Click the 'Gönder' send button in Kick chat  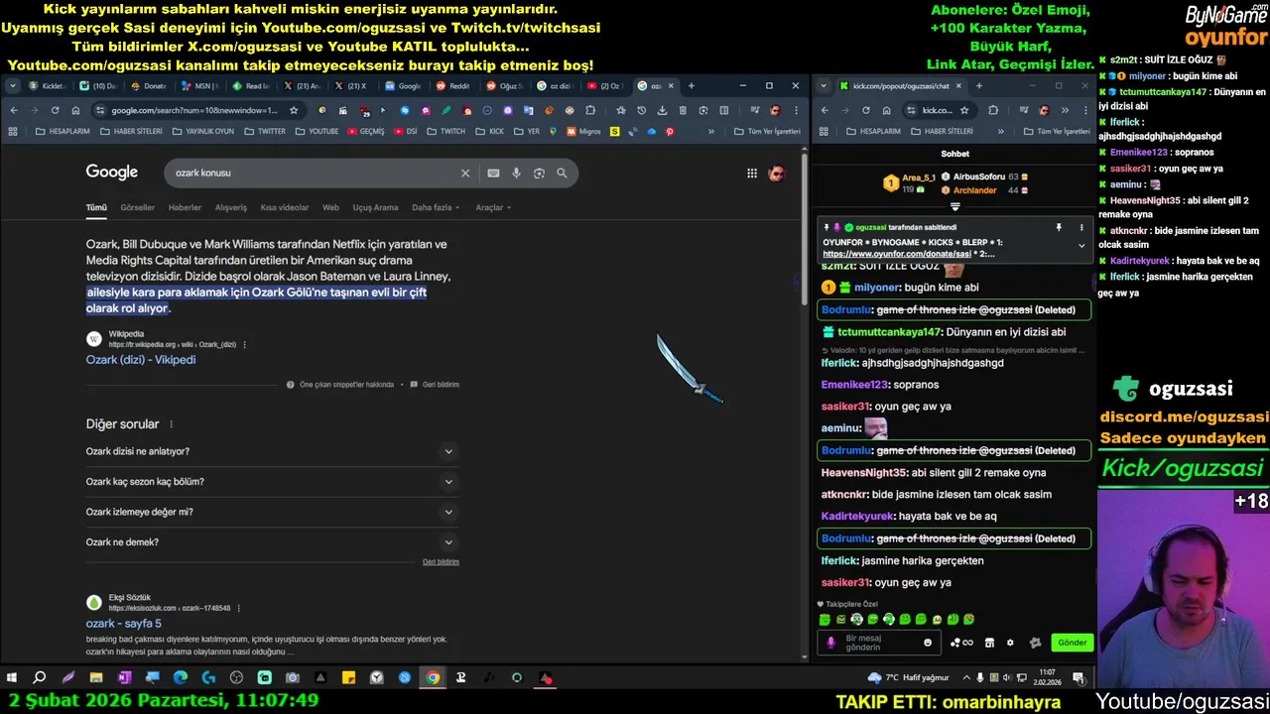tap(1072, 643)
